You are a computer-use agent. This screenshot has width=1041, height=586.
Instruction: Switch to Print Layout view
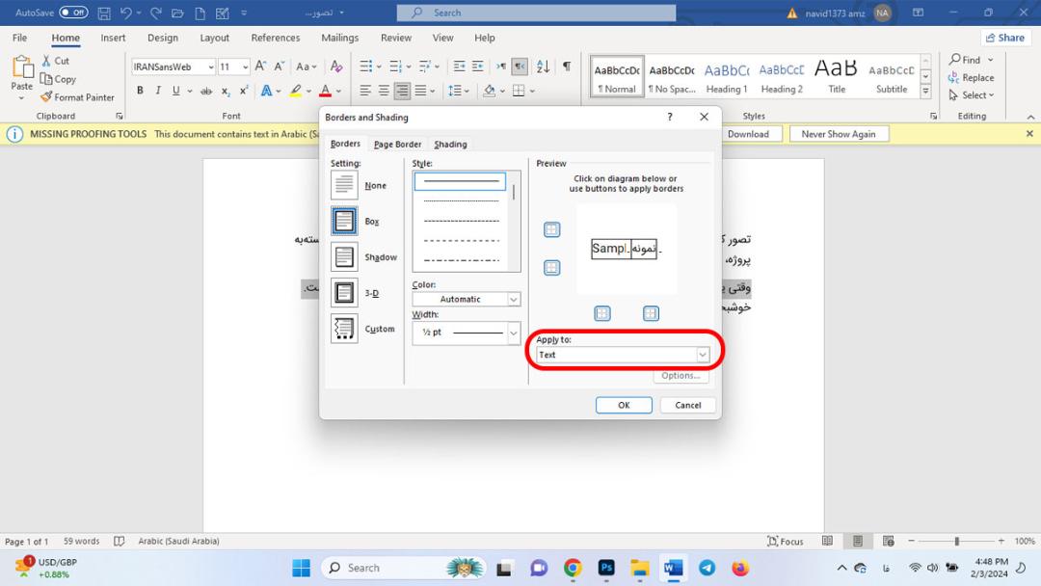(x=858, y=541)
